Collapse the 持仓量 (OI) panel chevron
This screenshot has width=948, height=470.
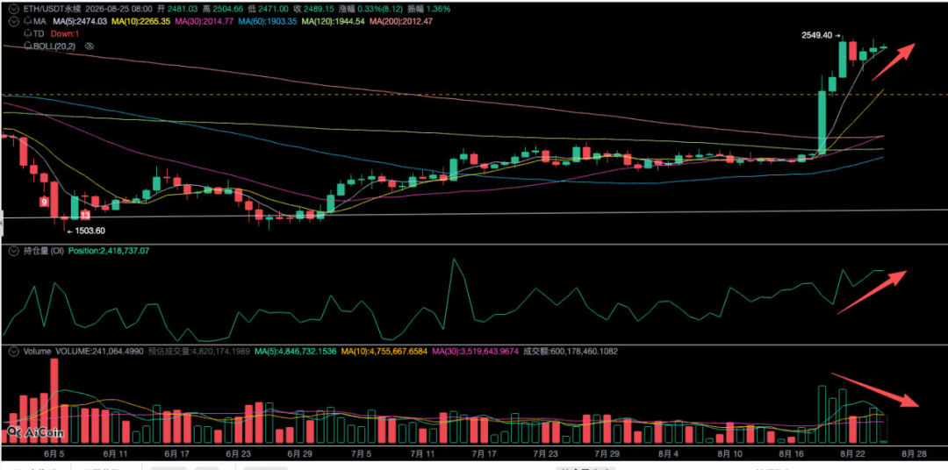point(12,250)
